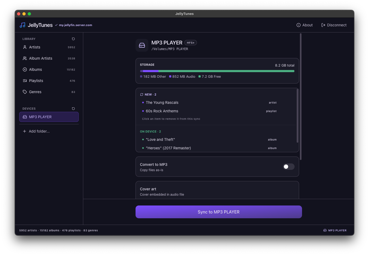Start Sync to MP3 PLAYER
This screenshot has width=369, height=255.
[219, 212]
